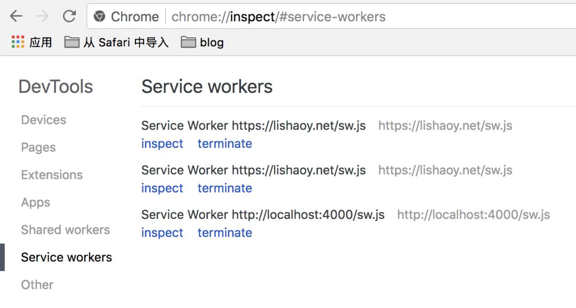Terminate the second lishaoy.net service worker
The height and width of the screenshot is (308, 576).
pos(225,188)
